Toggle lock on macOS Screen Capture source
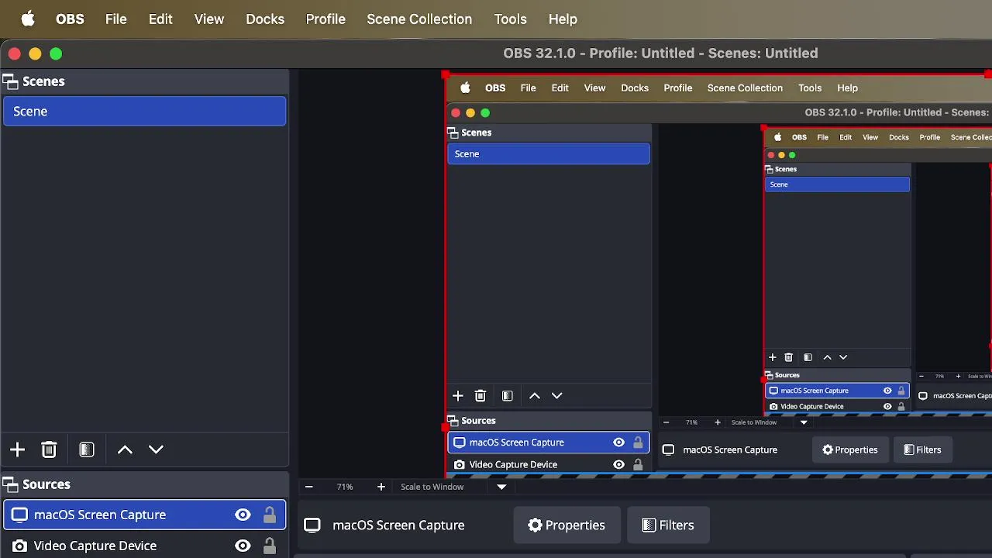 pos(270,515)
